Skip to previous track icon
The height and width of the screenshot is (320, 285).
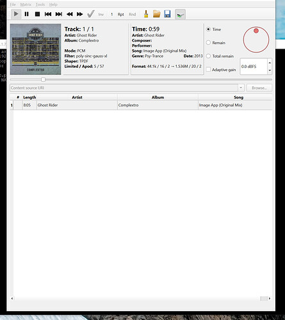point(48,14)
